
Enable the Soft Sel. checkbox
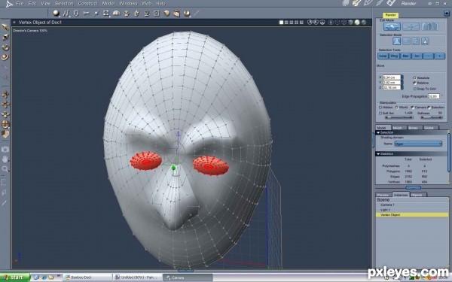(380, 114)
